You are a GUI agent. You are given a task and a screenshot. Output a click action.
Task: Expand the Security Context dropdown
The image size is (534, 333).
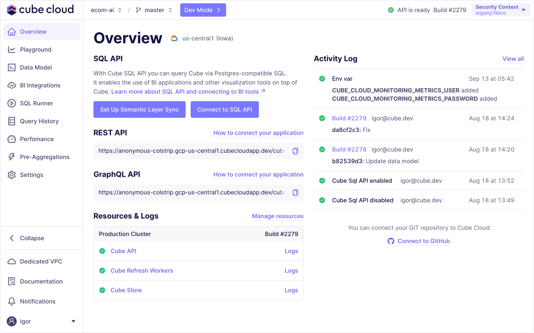click(x=501, y=10)
